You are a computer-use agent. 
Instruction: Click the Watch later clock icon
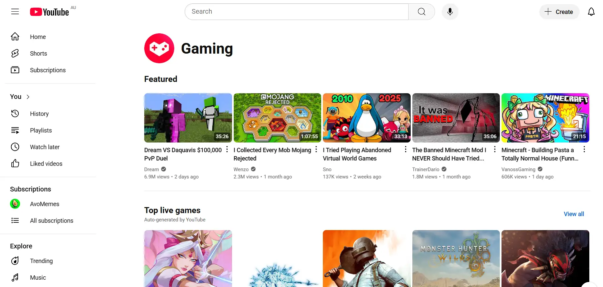tap(15, 147)
